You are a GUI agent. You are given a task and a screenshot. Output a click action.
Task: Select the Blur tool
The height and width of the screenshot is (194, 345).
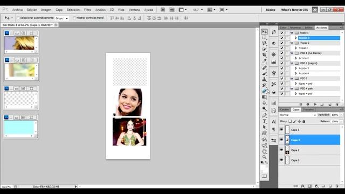point(264,103)
